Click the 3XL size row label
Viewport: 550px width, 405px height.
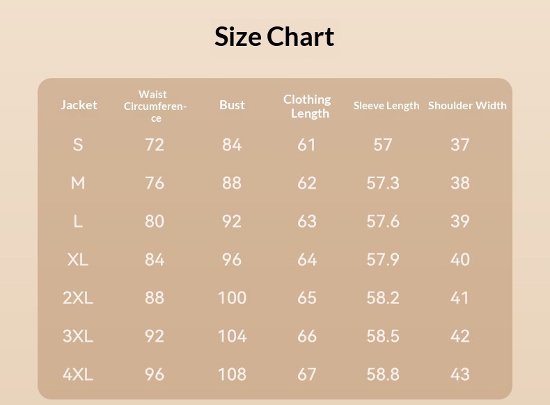(78, 336)
